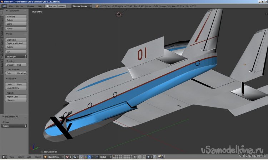Click the Info editor type icon
268x160 pixels.
(x=4, y=6)
